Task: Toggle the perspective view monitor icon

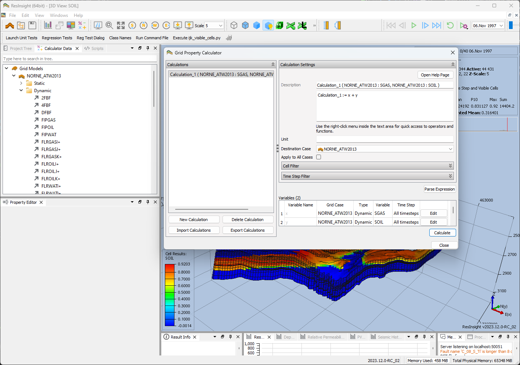Action: click(x=98, y=25)
